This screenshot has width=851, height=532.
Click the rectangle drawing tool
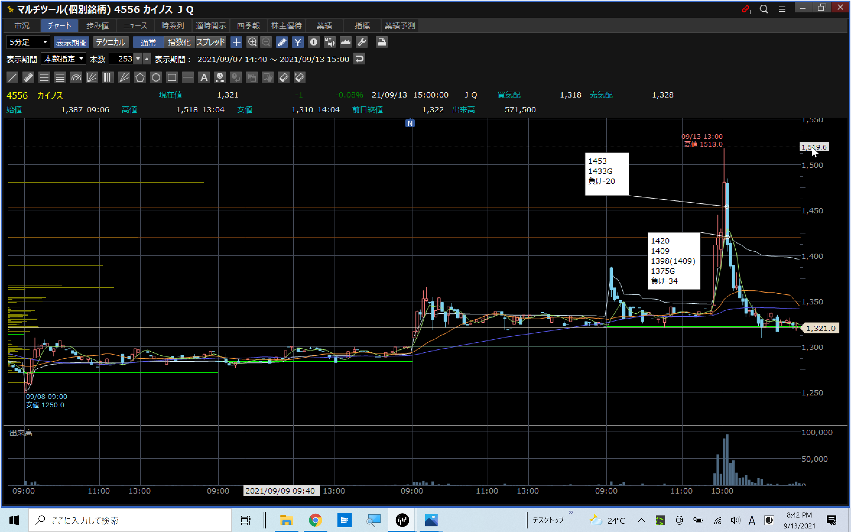click(172, 77)
